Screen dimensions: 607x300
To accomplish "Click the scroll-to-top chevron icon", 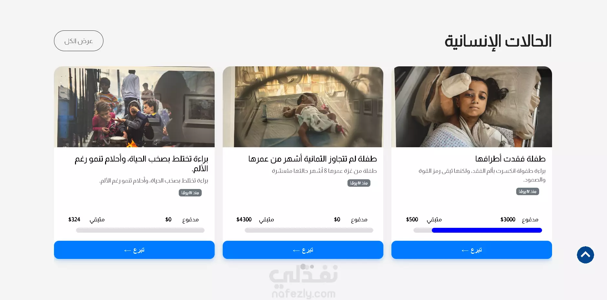I will coord(585,255).
